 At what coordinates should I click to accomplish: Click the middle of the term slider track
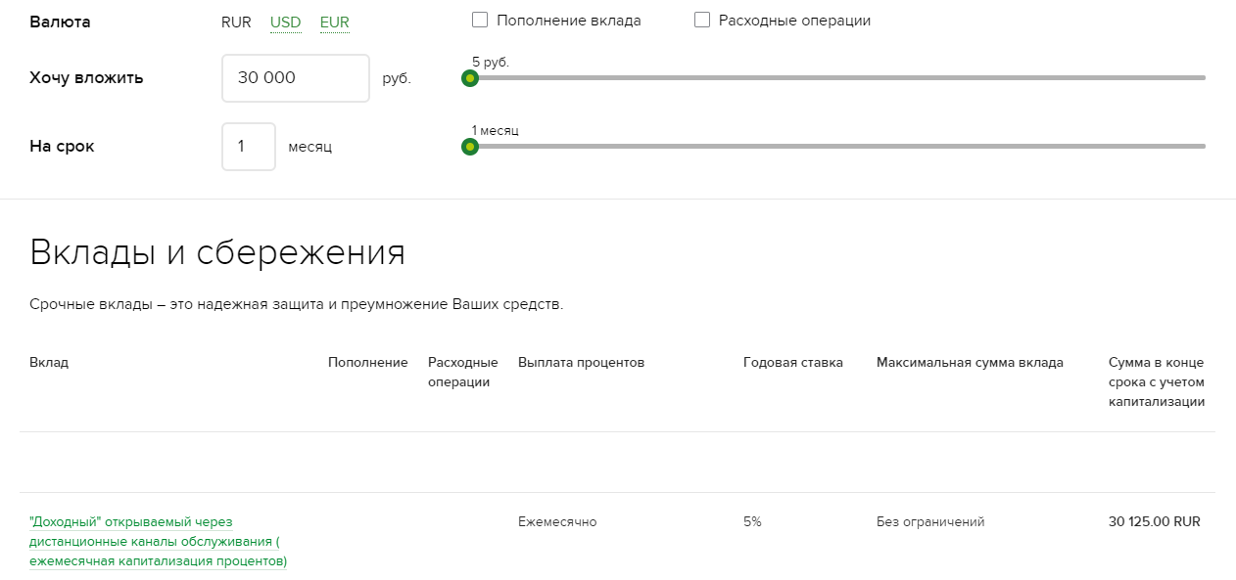tap(837, 146)
